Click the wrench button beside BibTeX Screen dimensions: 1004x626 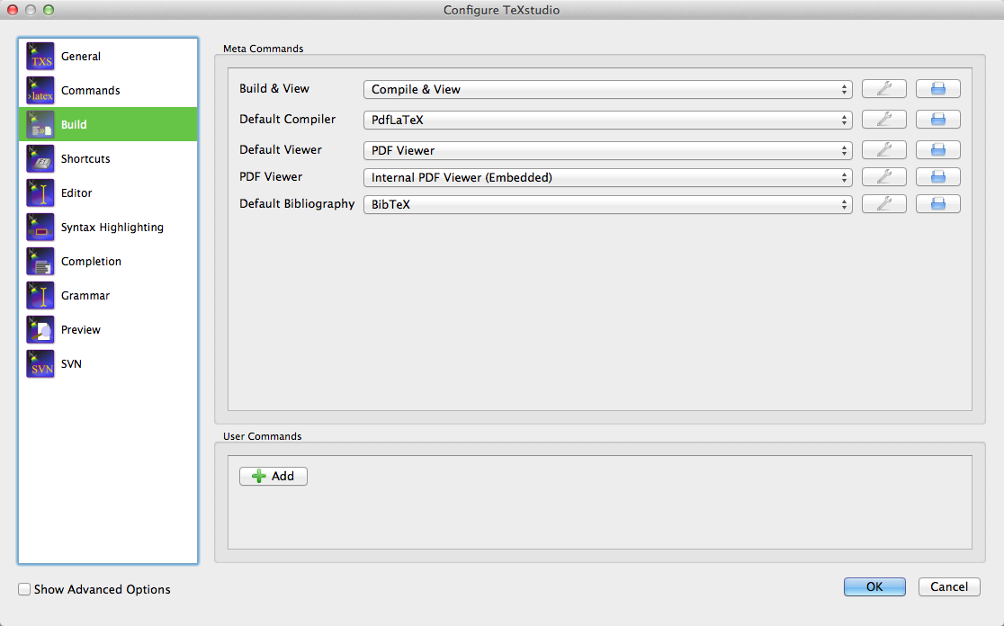click(x=884, y=204)
